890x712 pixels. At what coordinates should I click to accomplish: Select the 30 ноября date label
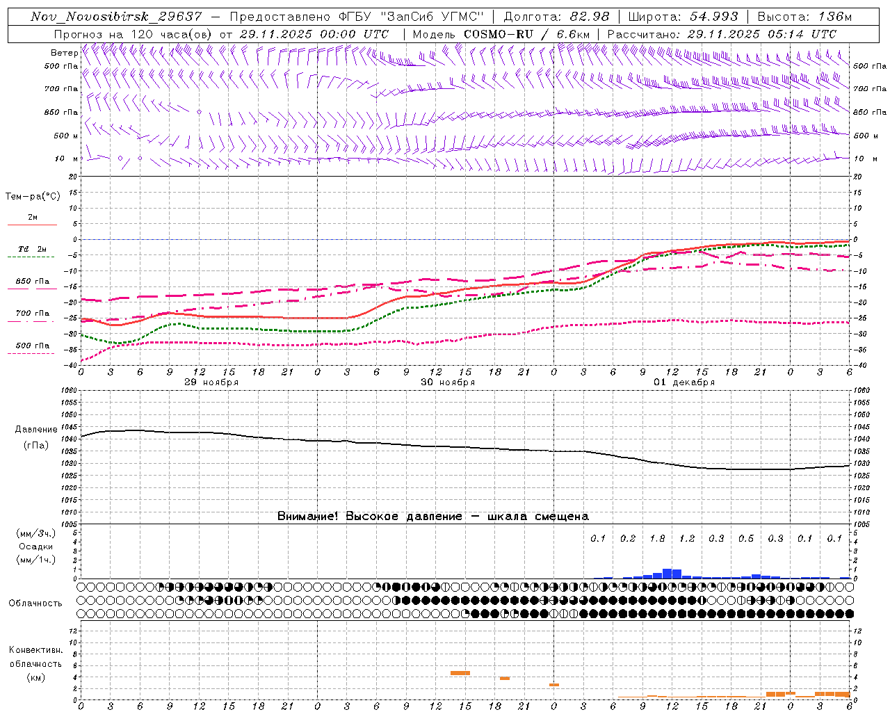tap(448, 382)
